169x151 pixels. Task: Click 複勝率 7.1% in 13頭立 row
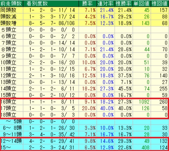(126, 82)
